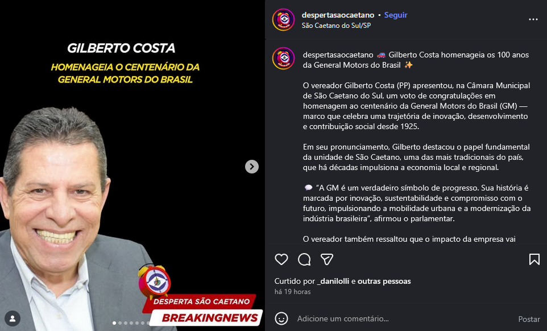Click the caption username despertasaocaetano
The height and width of the screenshot is (331, 547).
coord(338,55)
